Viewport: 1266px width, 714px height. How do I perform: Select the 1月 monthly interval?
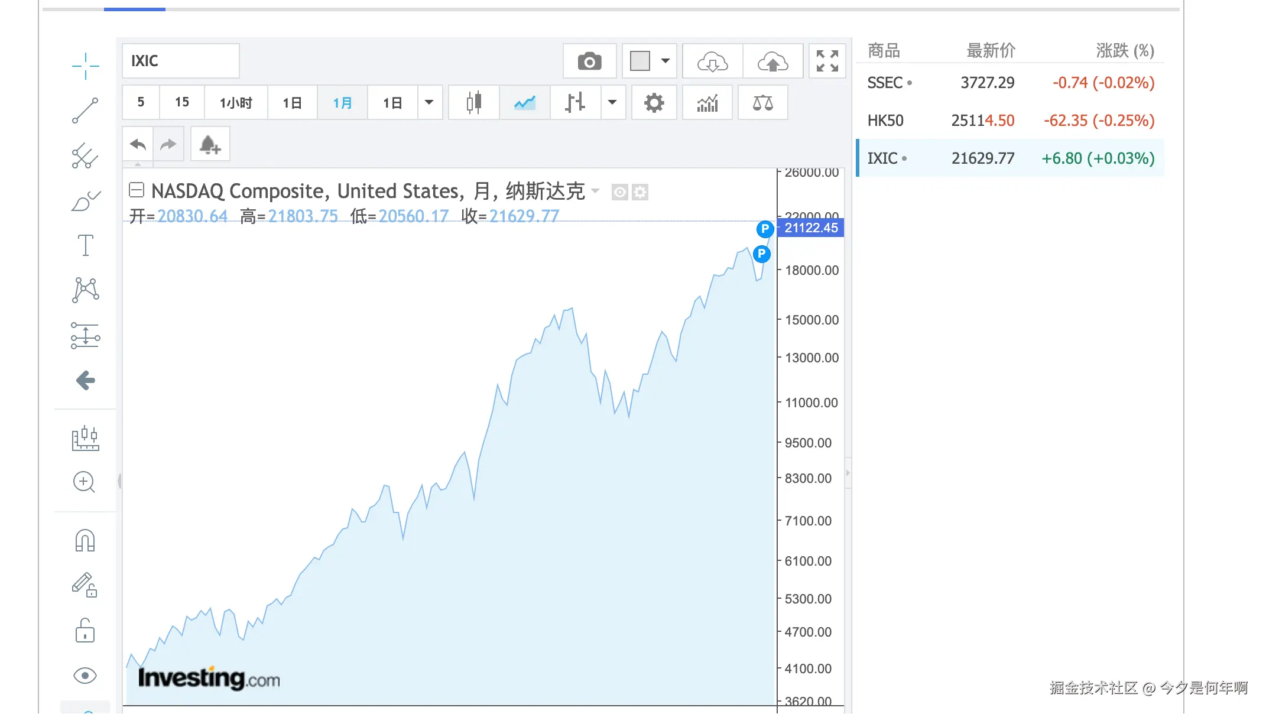coord(342,102)
